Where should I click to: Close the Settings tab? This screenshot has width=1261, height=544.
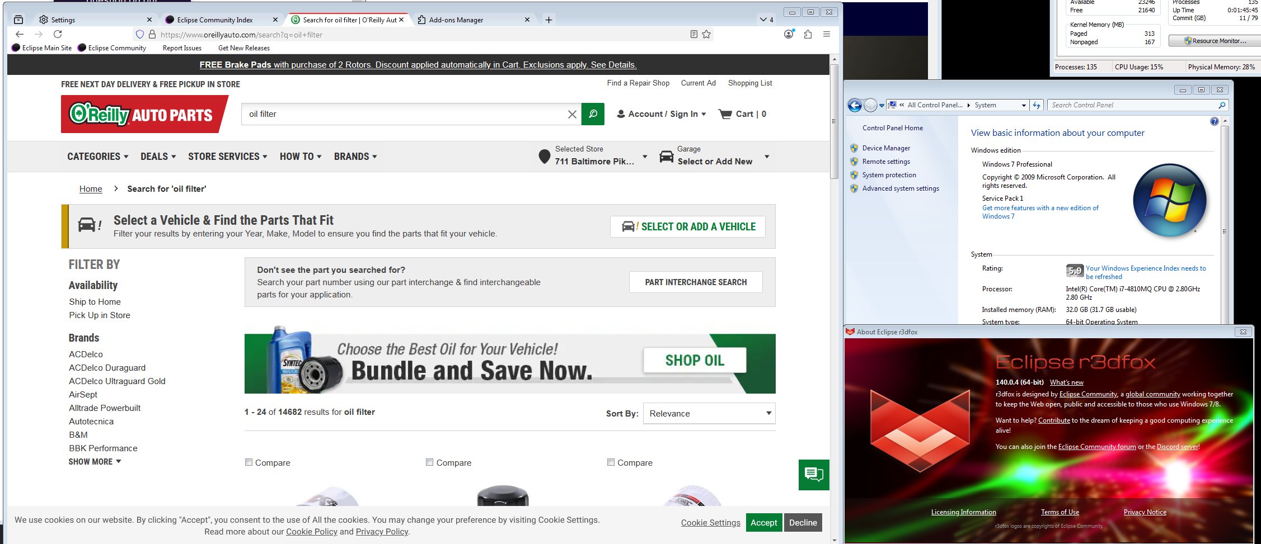(x=149, y=20)
